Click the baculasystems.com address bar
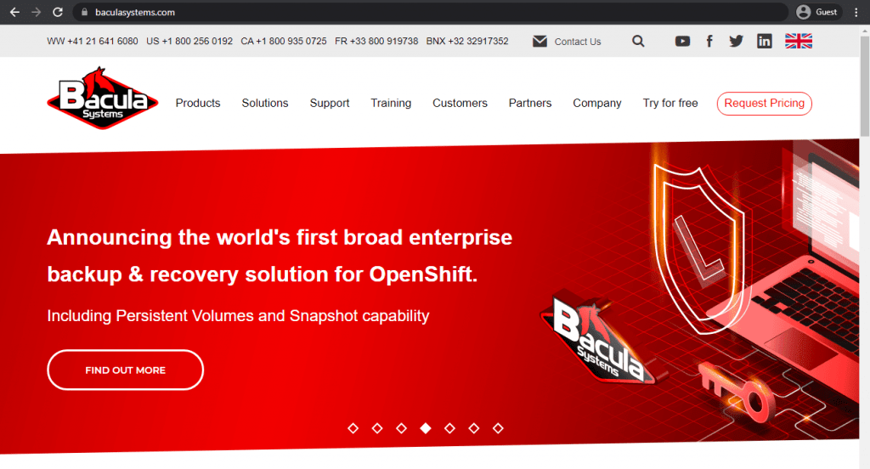The height and width of the screenshot is (469, 870). [x=430, y=12]
